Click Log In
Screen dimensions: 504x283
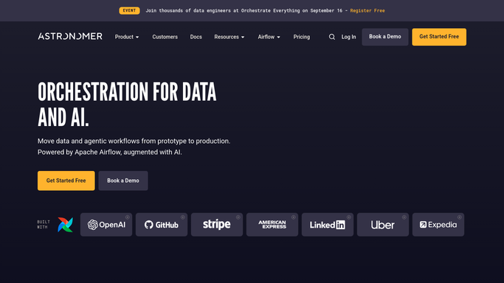tap(348, 37)
